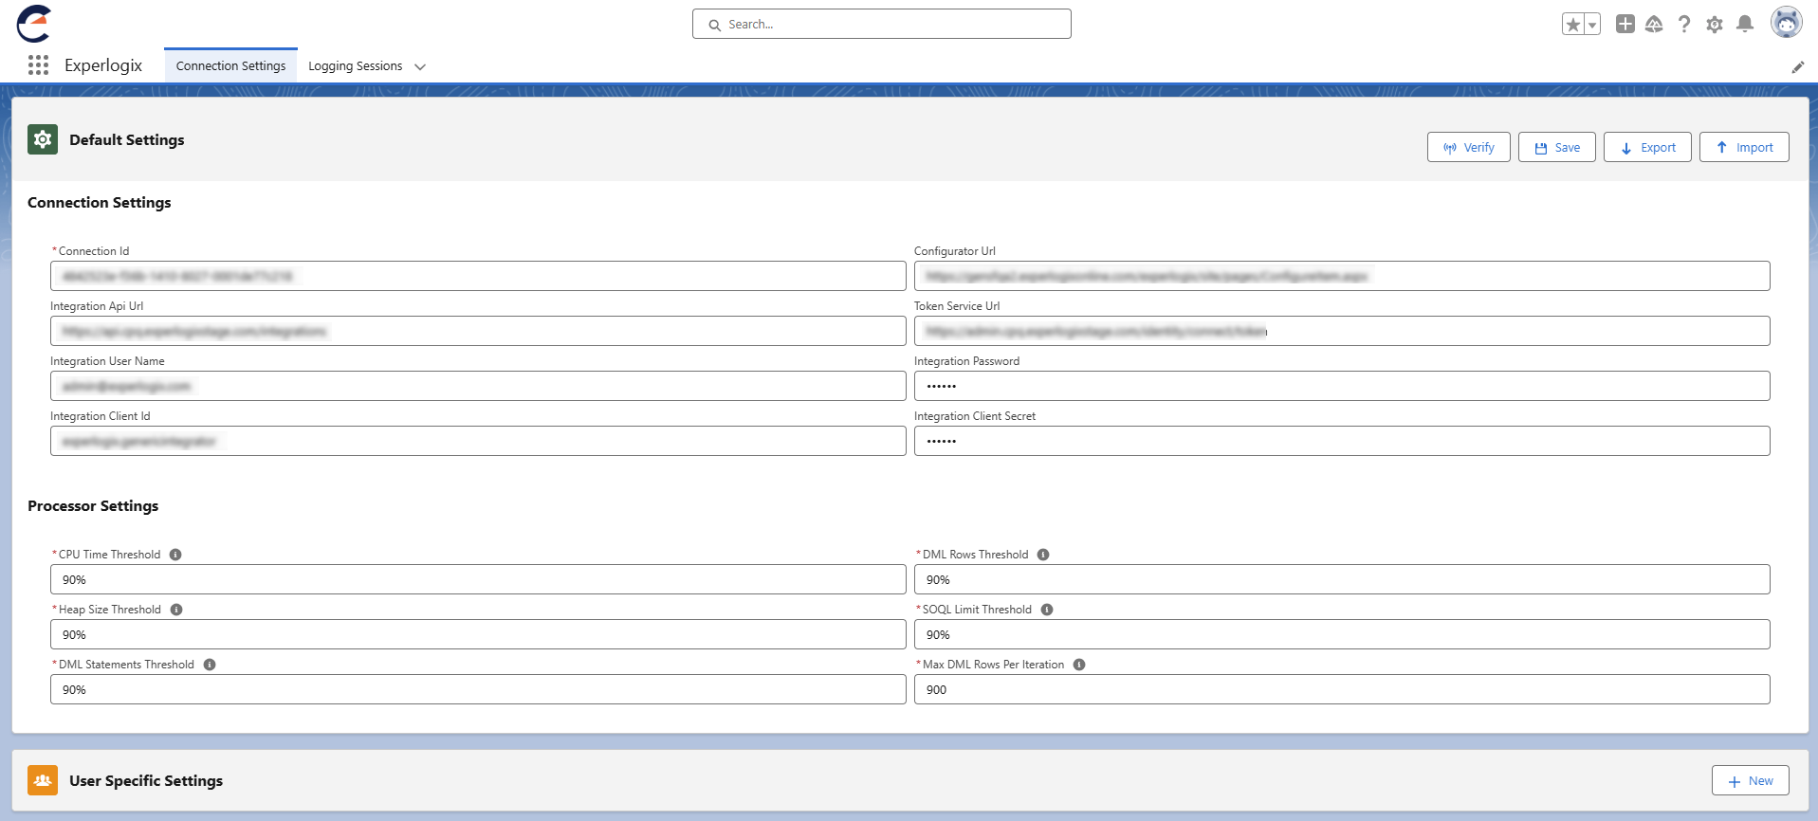This screenshot has height=821, width=1818.
Task: Click the Export button
Action: 1647,147
